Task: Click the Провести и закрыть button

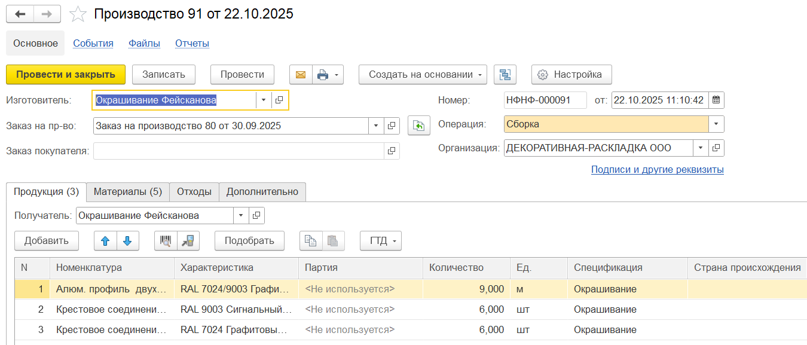Action: tap(66, 75)
